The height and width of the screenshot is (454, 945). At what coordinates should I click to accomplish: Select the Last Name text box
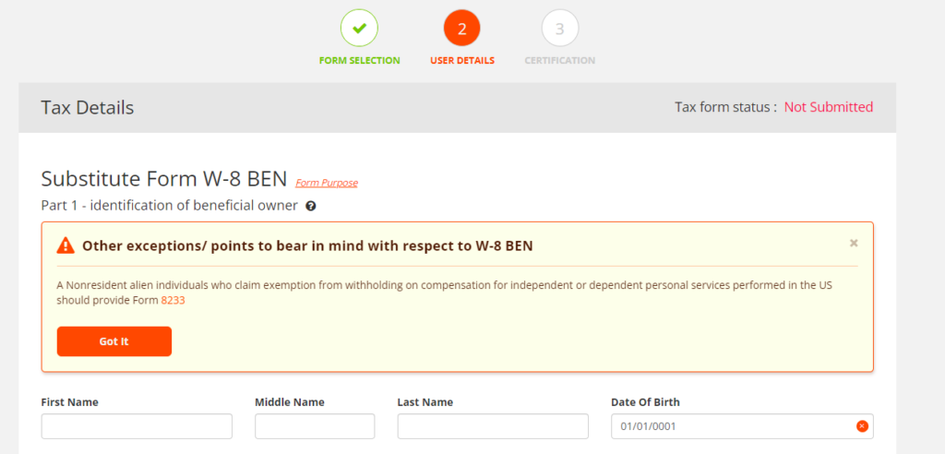pos(493,426)
